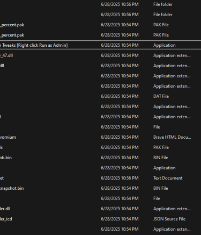Select the file name ending in 'snapshot.bin'
This screenshot has width=201, height=235.
click(12, 188)
